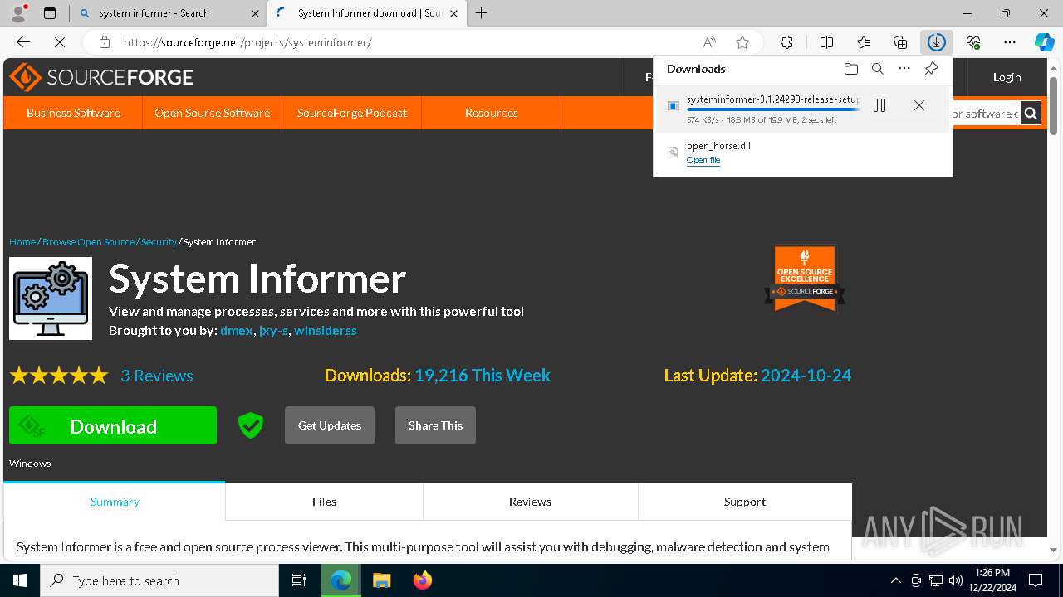Click the Open Source Excellence badge
Viewport: 1063px width, 597px height.
[x=805, y=279]
